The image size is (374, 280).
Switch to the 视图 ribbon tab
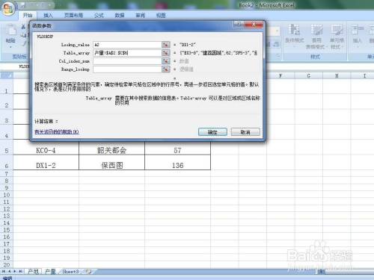[x=161, y=16]
